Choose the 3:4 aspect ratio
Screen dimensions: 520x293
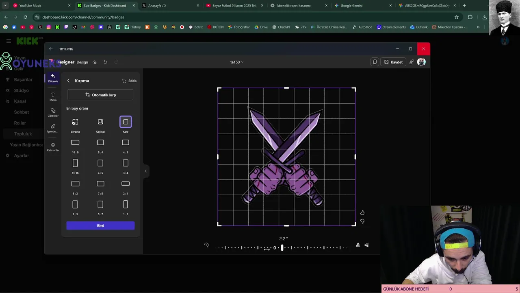[126, 166]
